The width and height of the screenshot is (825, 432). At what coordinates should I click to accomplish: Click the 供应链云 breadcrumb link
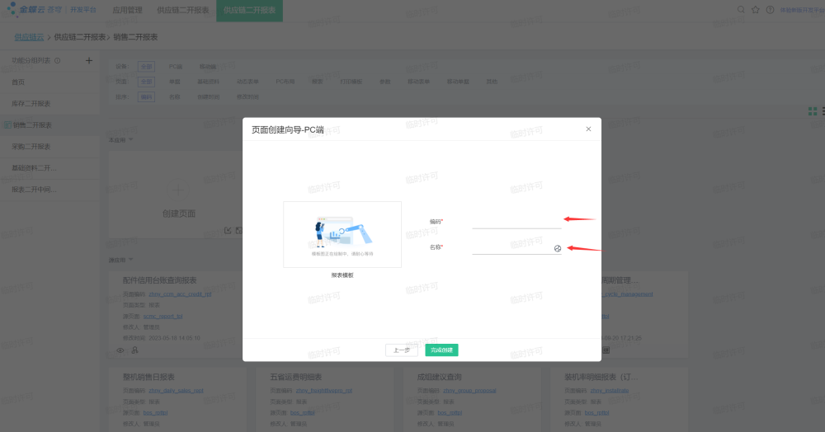(x=29, y=37)
